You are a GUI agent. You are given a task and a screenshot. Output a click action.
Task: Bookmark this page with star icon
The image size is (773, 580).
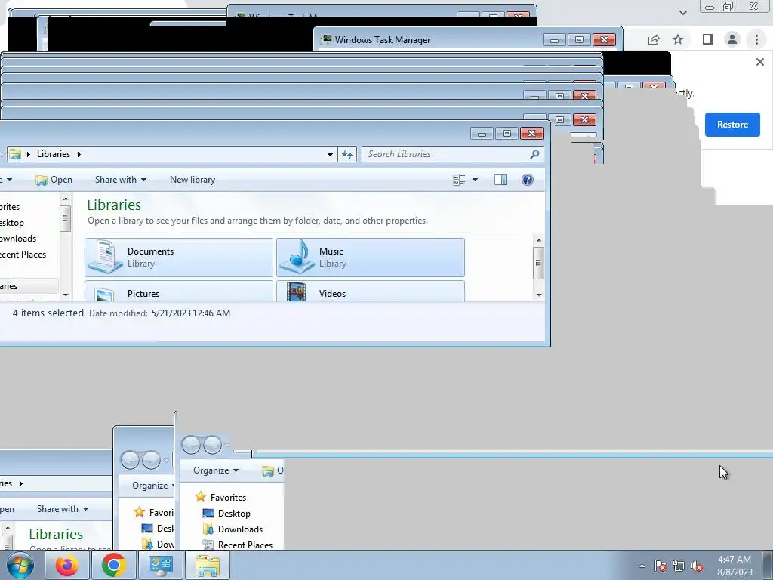678,39
